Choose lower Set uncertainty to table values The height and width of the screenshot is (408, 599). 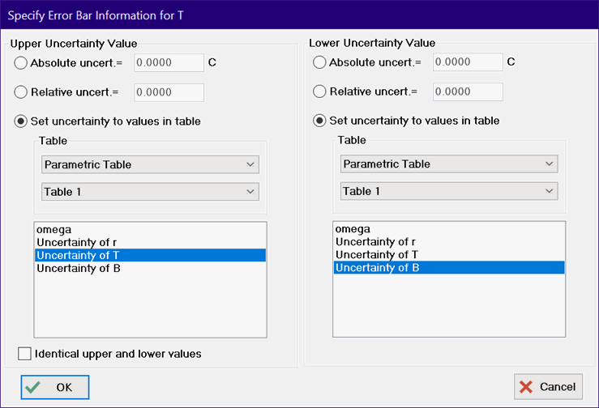(320, 121)
